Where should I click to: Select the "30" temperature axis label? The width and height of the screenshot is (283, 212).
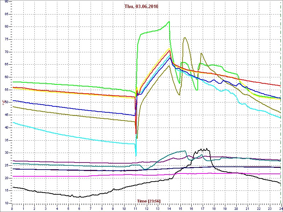pos(6,153)
